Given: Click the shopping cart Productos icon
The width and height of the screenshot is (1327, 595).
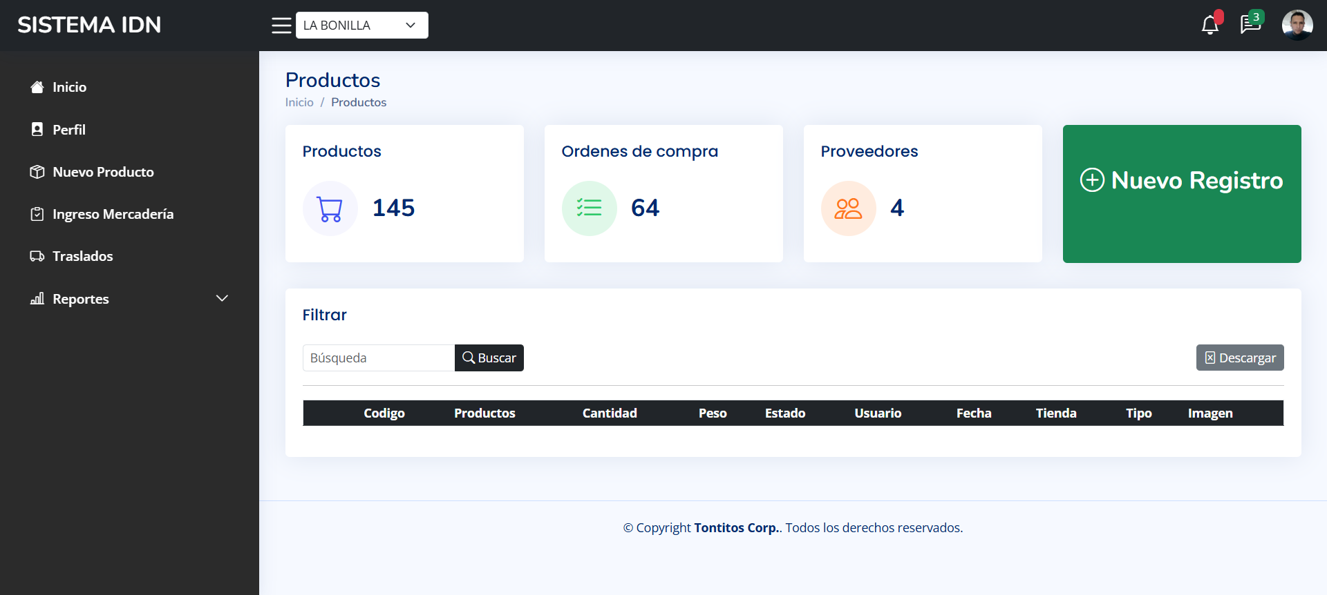Looking at the screenshot, I should (x=330, y=208).
